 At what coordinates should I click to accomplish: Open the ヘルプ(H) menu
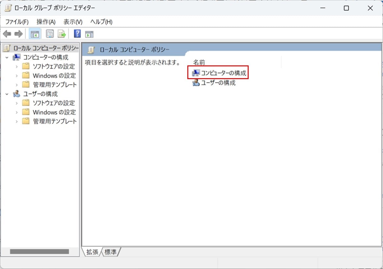pyautogui.click(x=101, y=22)
